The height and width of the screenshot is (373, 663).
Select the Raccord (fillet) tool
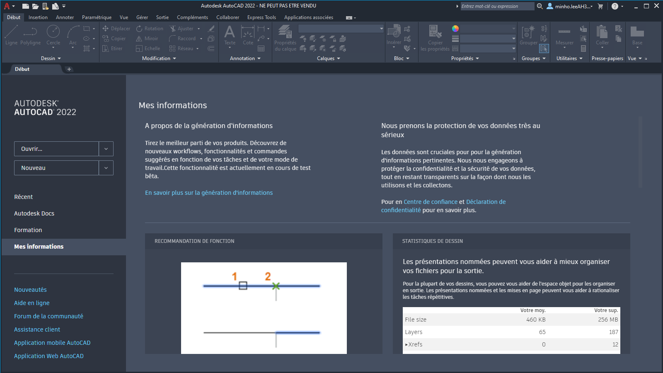182,39
